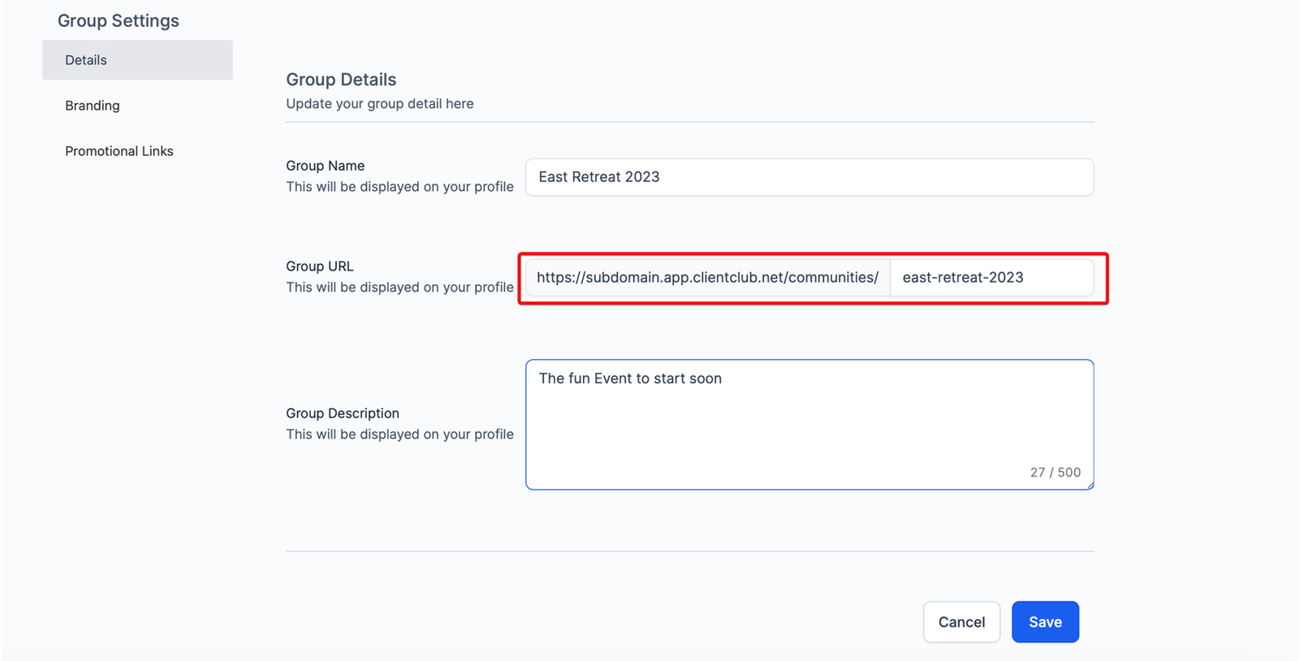Click the helper text under Group Name
The image size is (1299, 661).
[399, 187]
